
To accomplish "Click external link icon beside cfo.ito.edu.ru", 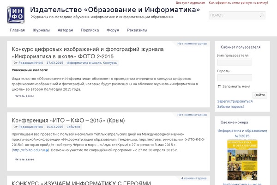I will coord(47,150).
